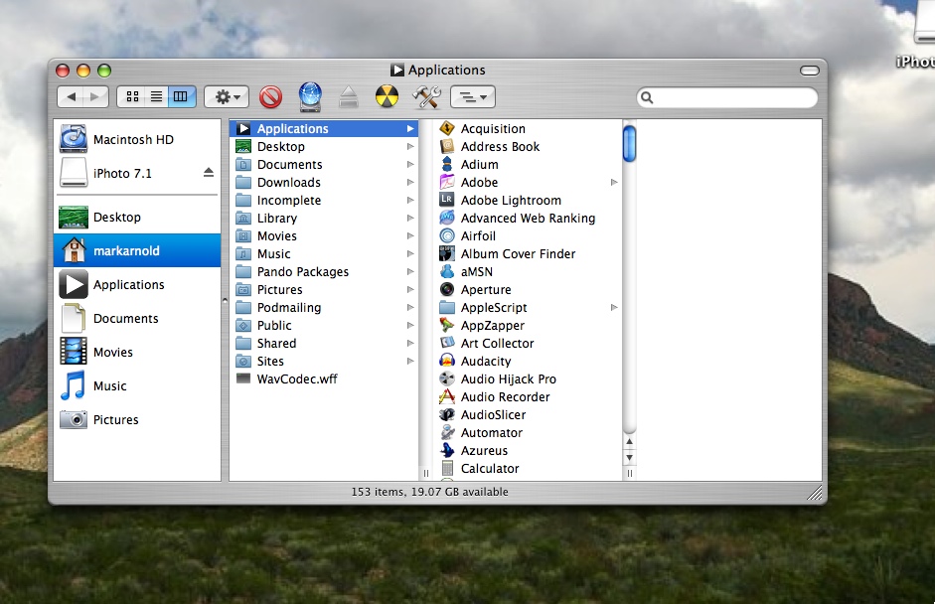Screen dimensions: 935x604
Task: Select the AudioSlicer app
Action: [x=528, y=415]
